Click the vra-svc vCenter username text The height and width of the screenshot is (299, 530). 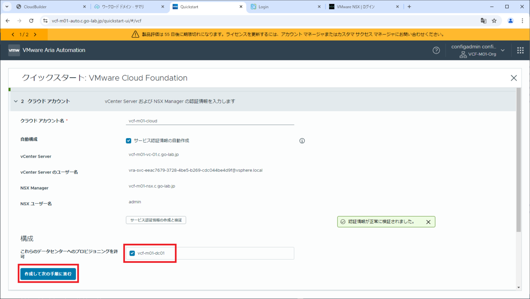[195, 170]
